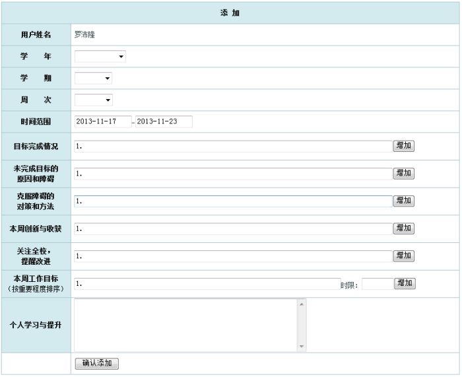Click 增加 beside the 时限 field
The width and height of the screenshot is (462, 377).
pyautogui.click(x=405, y=283)
